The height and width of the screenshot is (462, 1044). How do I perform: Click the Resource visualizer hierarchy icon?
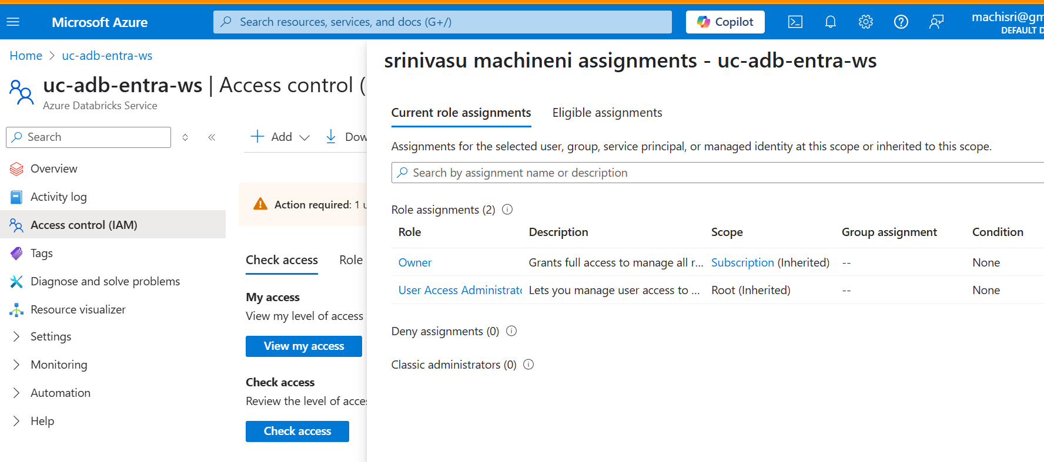coord(16,310)
